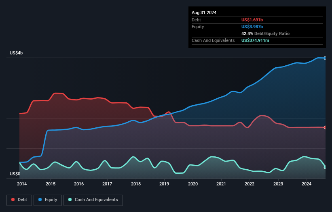This screenshot has width=332, height=212.
Task: Toggle Cash And Equivalents legend button
Action: point(93,200)
